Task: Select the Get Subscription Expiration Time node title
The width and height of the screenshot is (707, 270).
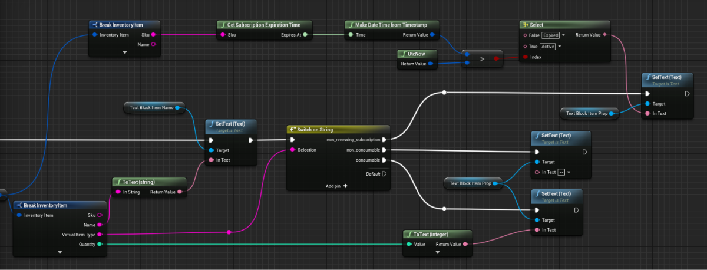Action: point(263,25)
